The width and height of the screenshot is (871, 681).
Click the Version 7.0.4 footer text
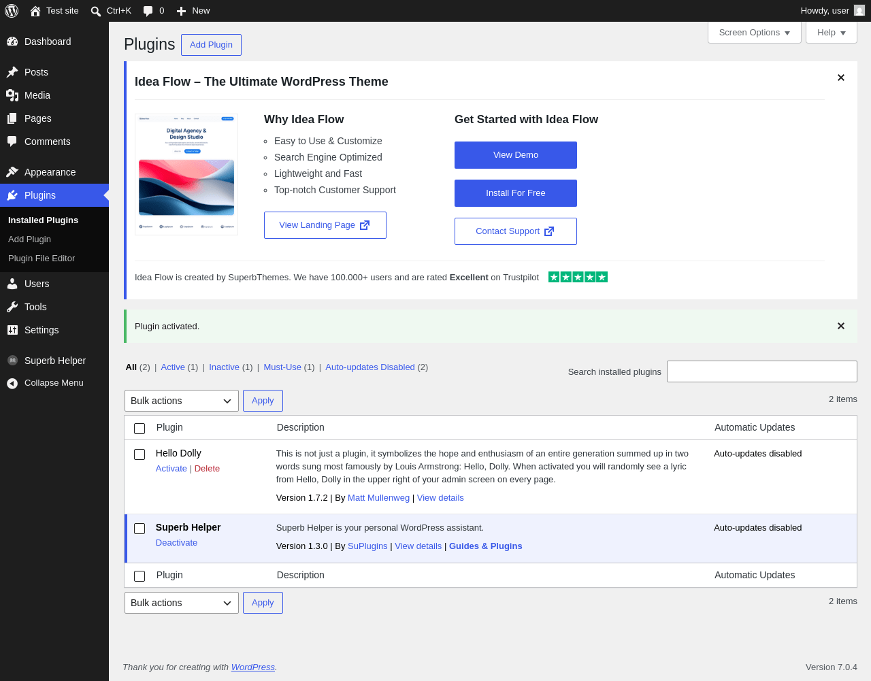[832, 667]
